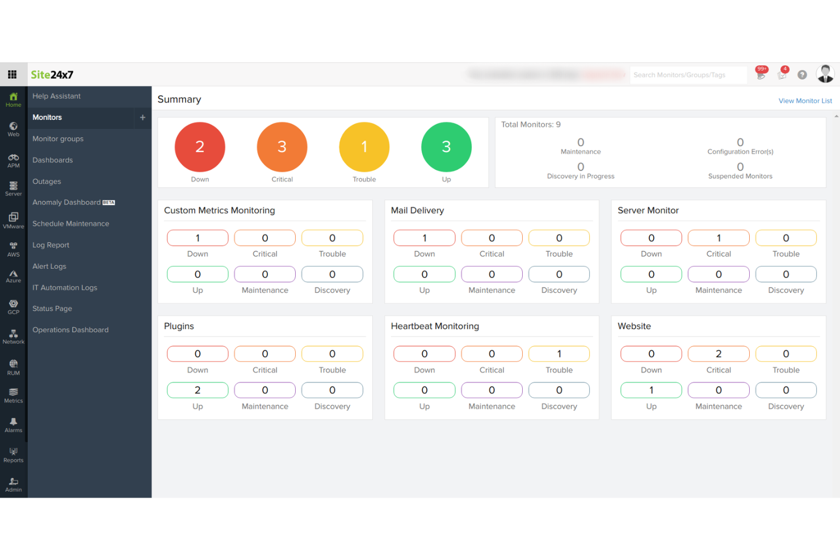
Task: Expand Monitors using the plus icon
Action: (x=142, y=117)
